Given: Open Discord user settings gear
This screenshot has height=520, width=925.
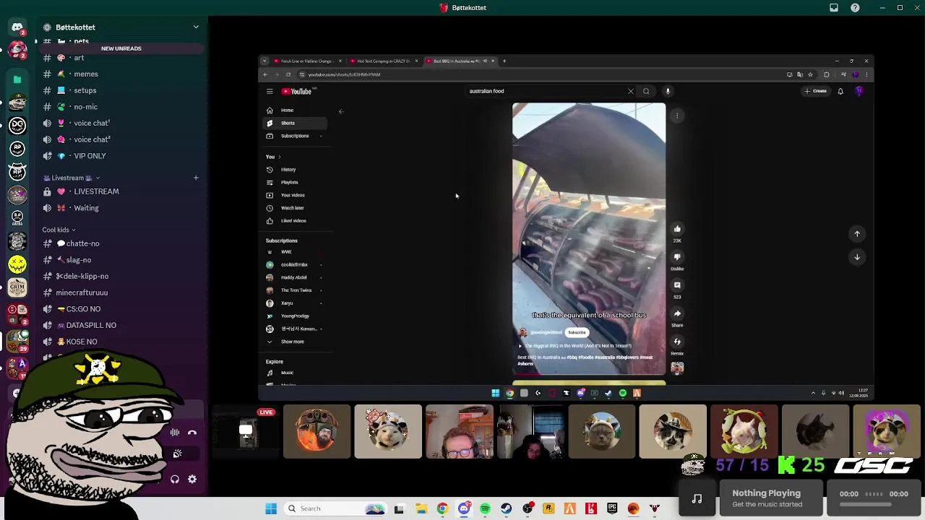Looking at the screenshot, I should 192,479.
